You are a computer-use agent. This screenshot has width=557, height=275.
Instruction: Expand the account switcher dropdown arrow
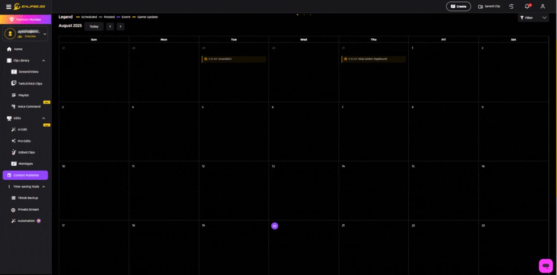click(x=45, y=34)
